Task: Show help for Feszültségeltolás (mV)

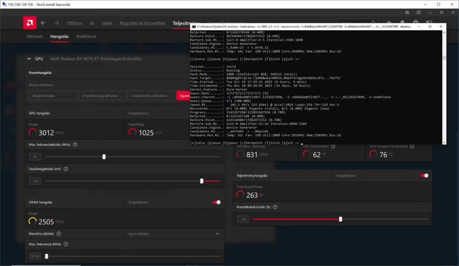Action: 66,169
